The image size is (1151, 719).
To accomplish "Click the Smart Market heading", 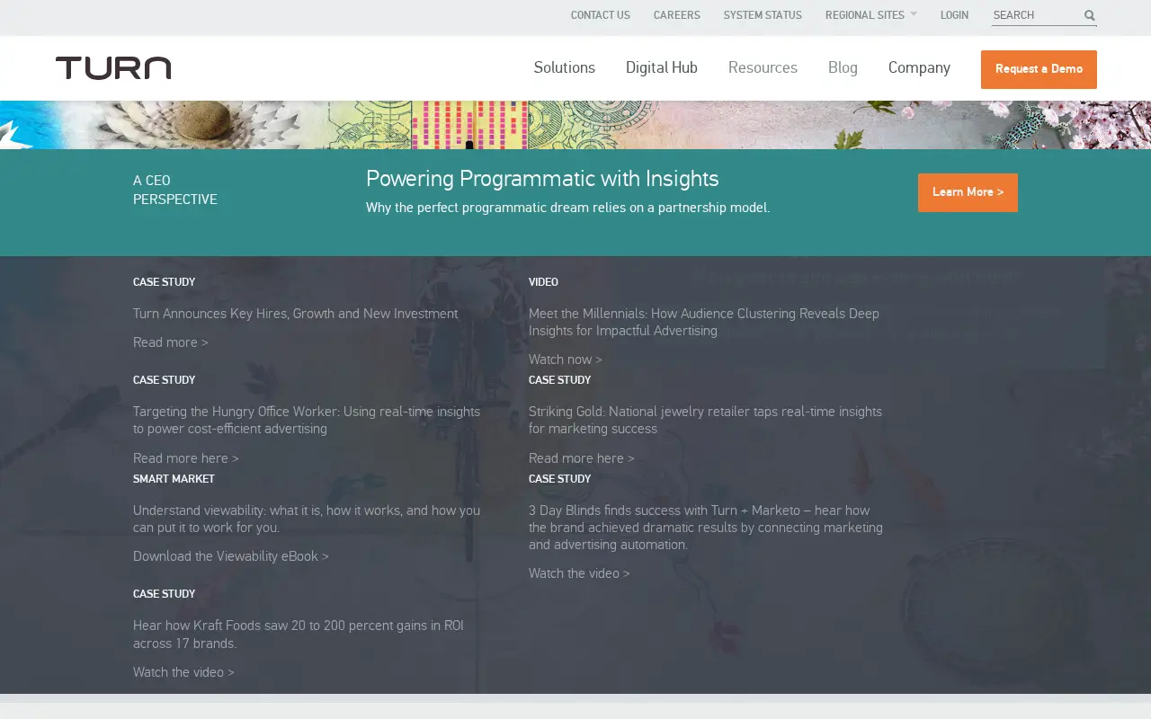I will click(x=174, y=479).
